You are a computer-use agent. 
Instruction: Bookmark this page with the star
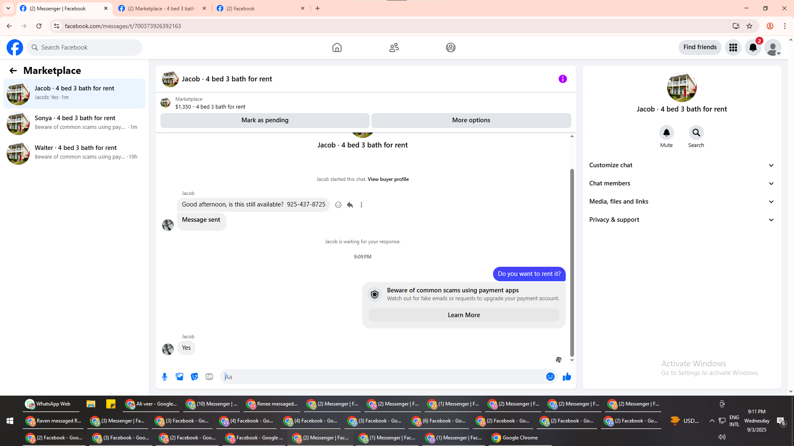tap(749, 26)
